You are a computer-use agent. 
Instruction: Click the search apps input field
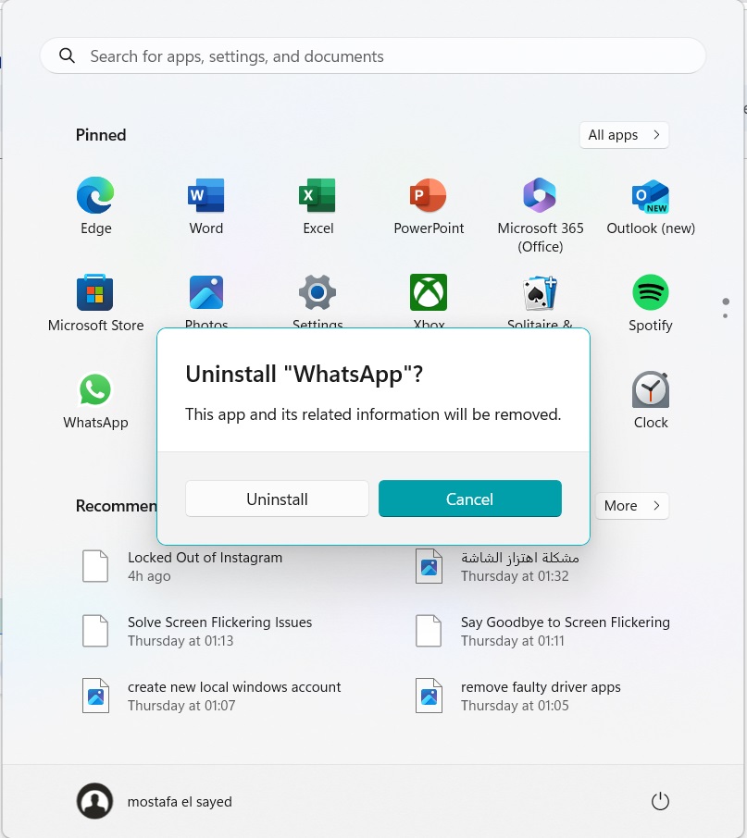click(373, 55)
